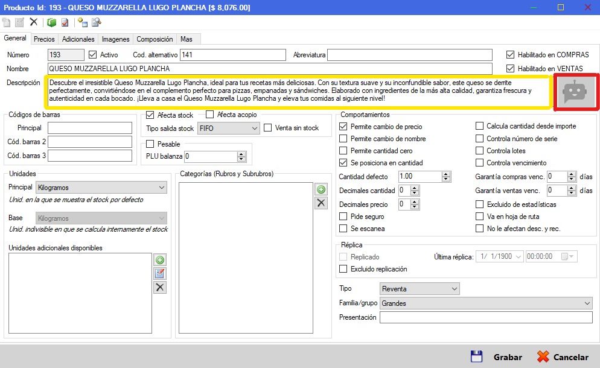Open the Adicionales tab
The width and height of the screenshot is (600, 368).
(78, 39)
